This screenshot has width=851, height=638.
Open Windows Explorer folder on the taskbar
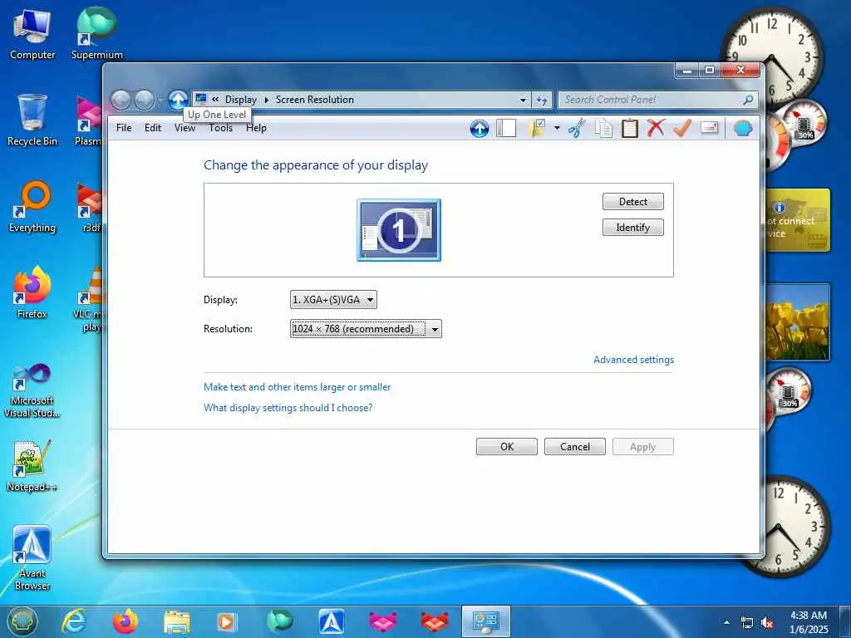click(177, 622)
